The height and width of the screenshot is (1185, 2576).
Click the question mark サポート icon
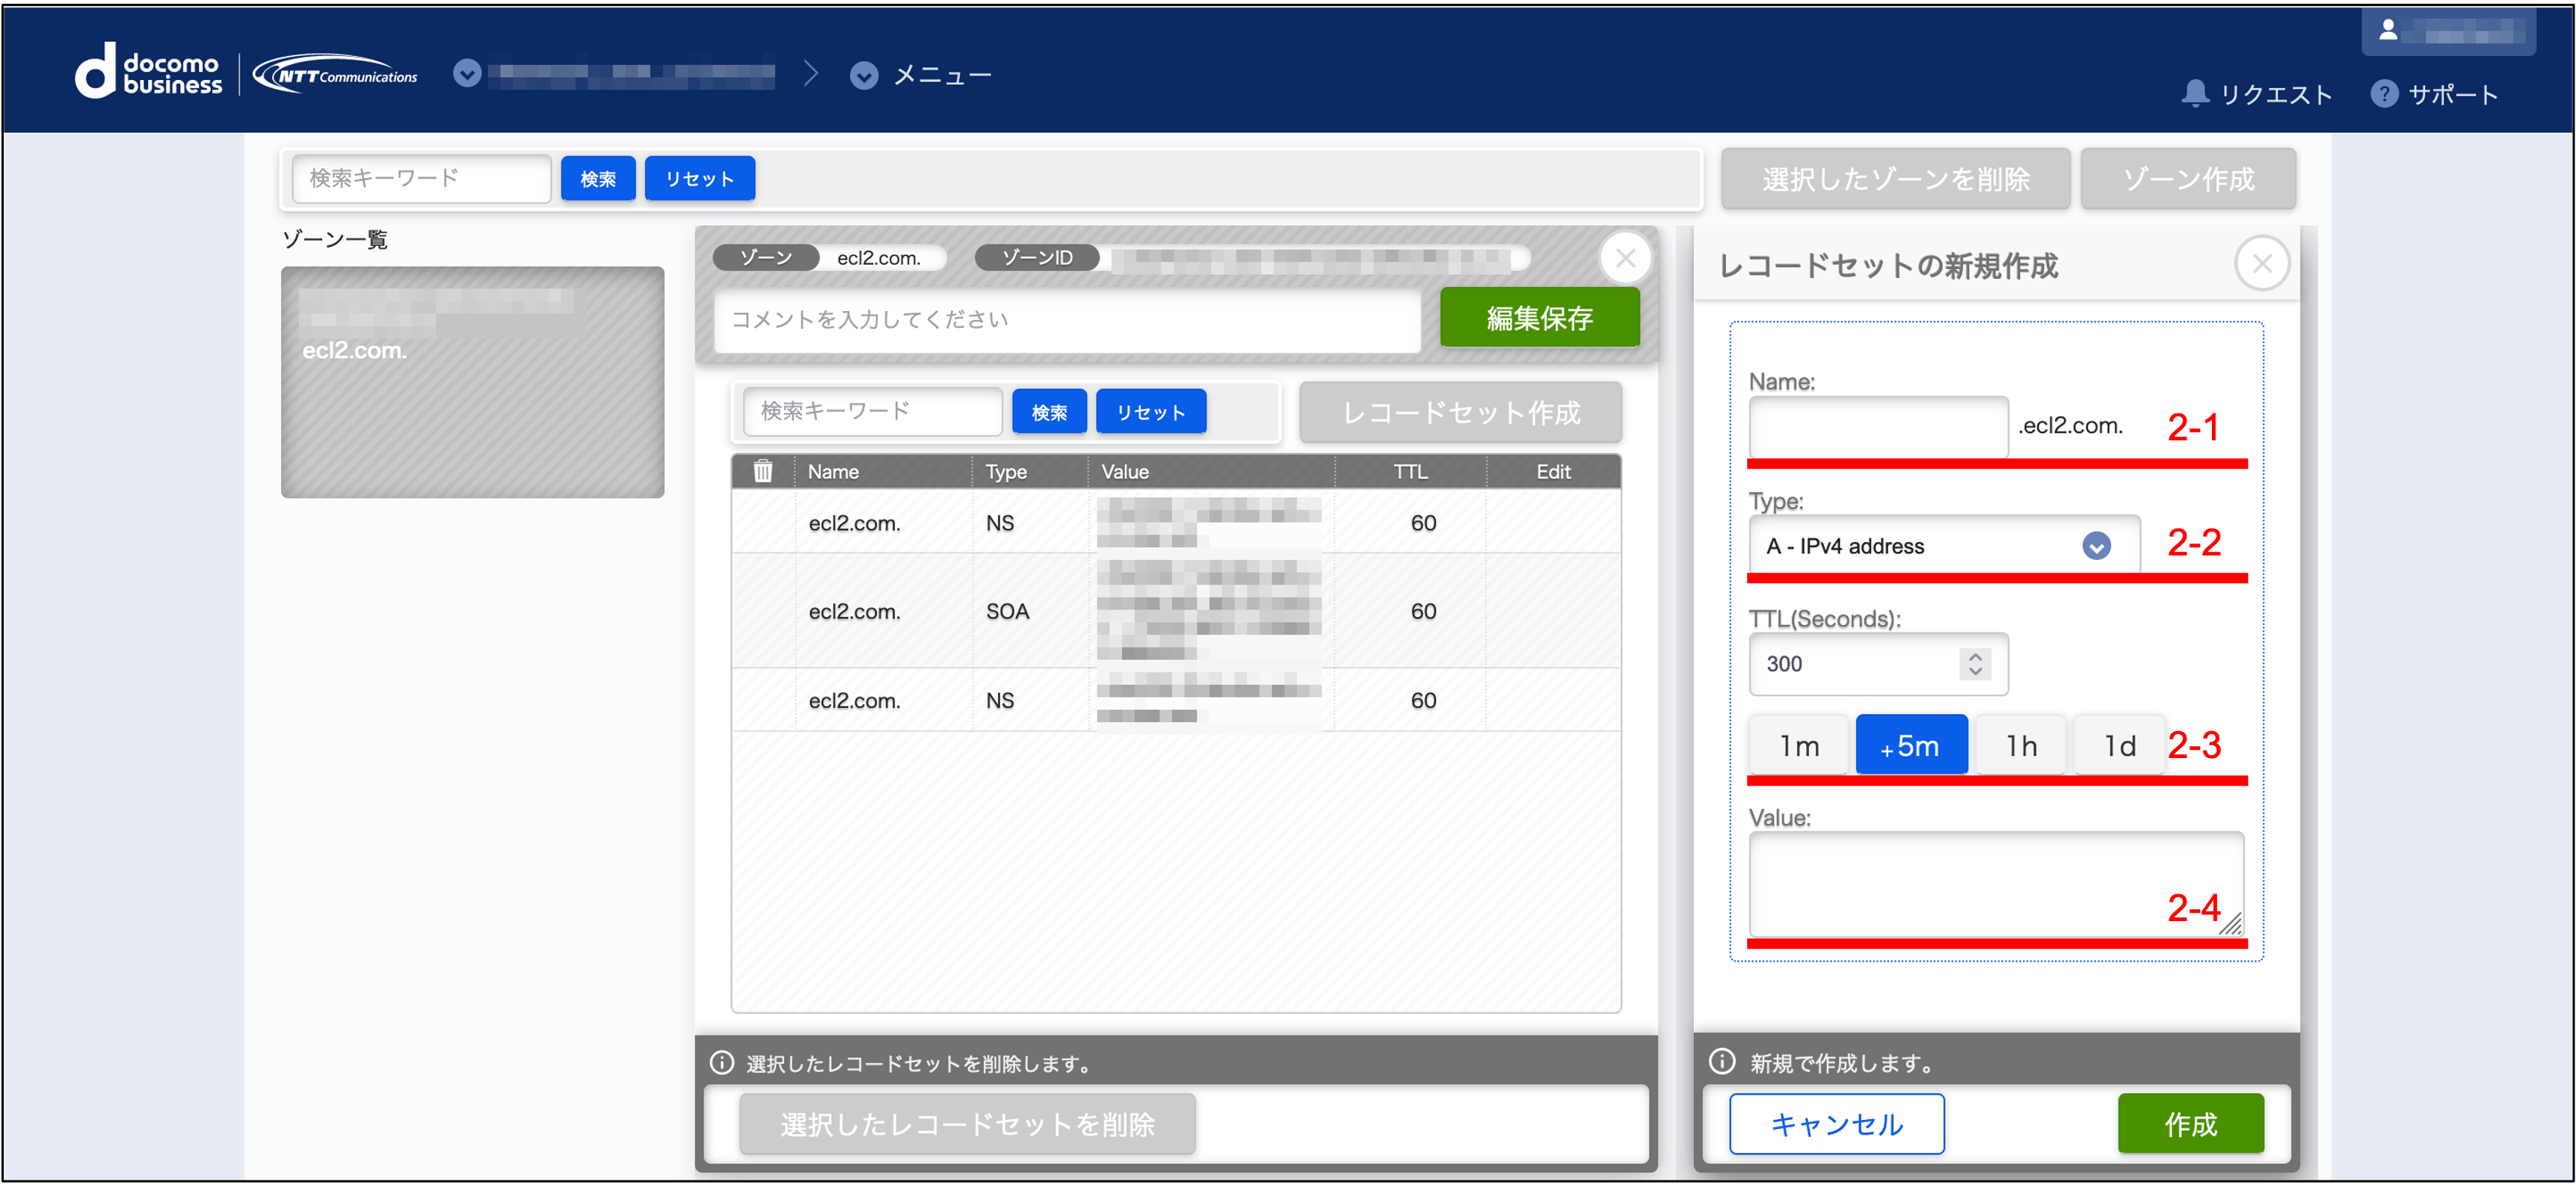2384,94
